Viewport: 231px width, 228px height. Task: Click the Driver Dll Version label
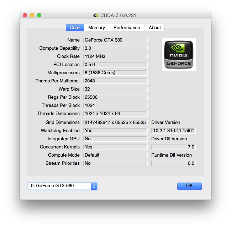tap(169, 139)
